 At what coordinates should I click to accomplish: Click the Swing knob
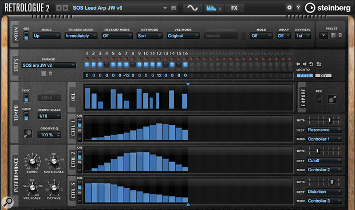(33, 161)
